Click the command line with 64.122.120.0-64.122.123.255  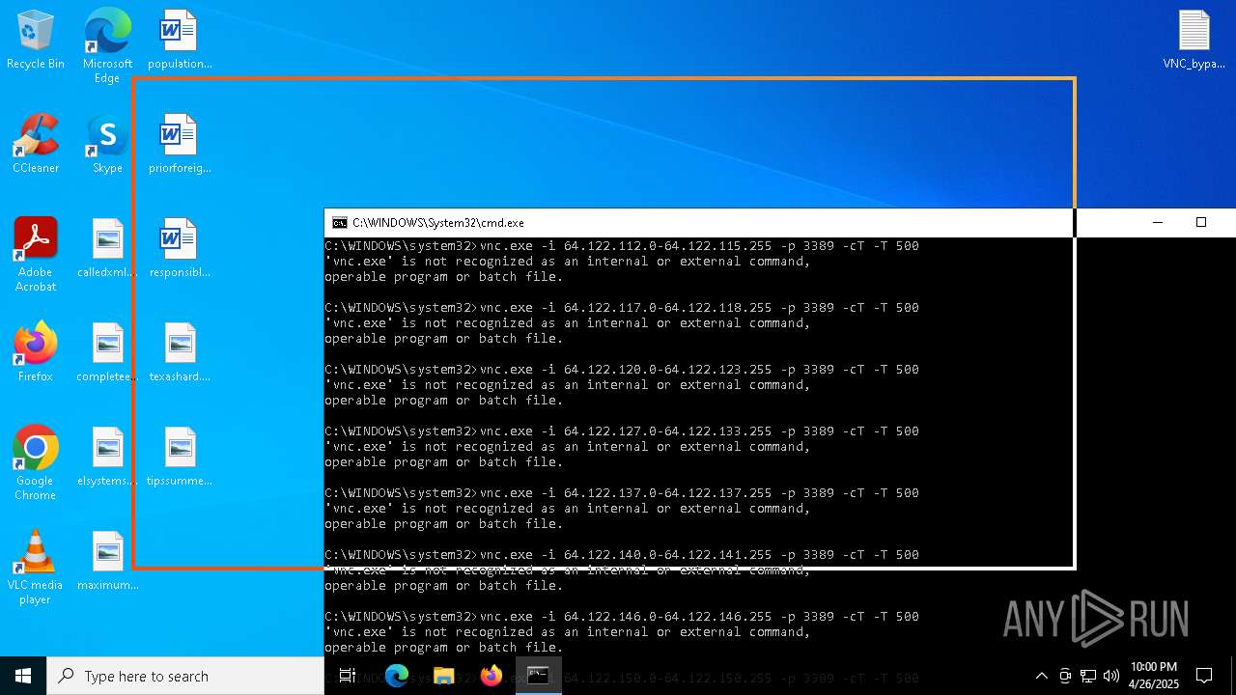point(622,370)
